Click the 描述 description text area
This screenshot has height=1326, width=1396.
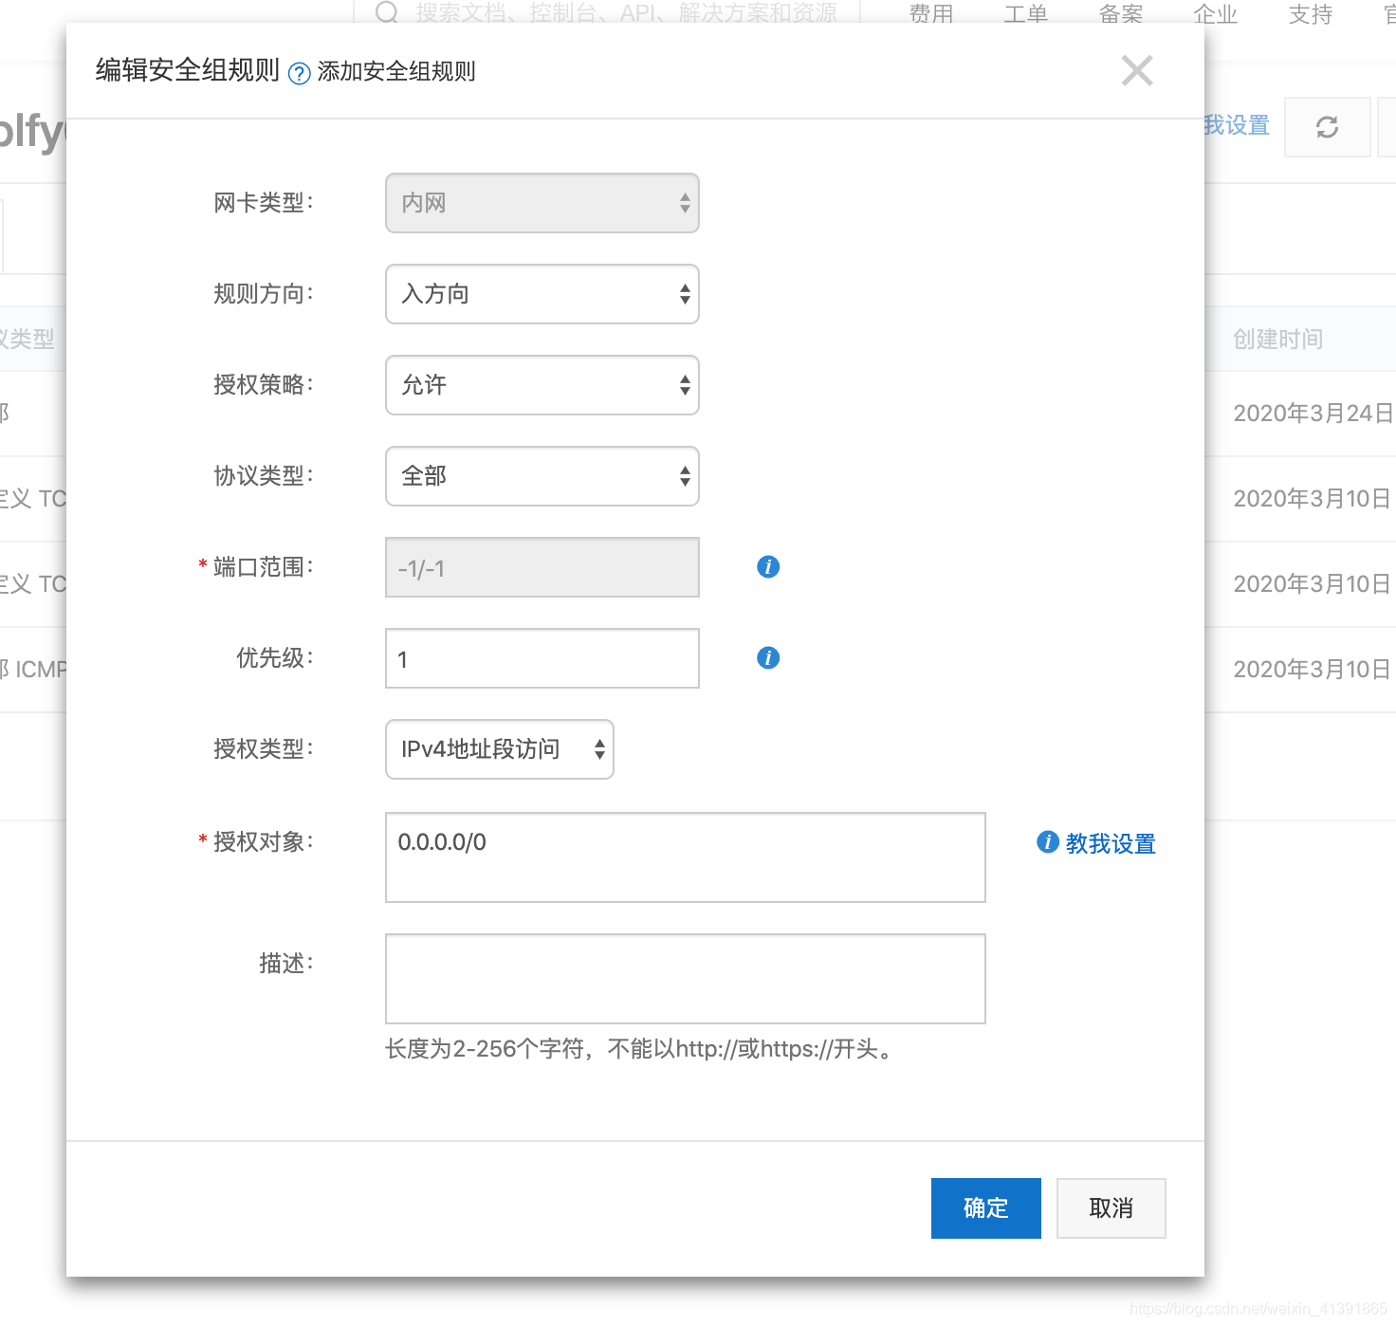[686, 979]
